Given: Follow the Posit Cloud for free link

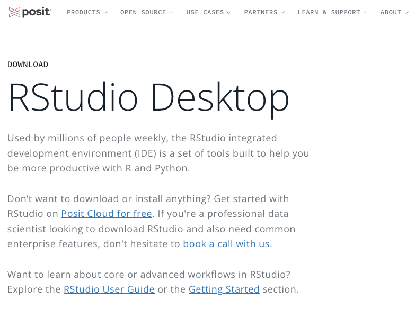Looking at the screenshot, I should pyautogui.click(x=107, y=214).
